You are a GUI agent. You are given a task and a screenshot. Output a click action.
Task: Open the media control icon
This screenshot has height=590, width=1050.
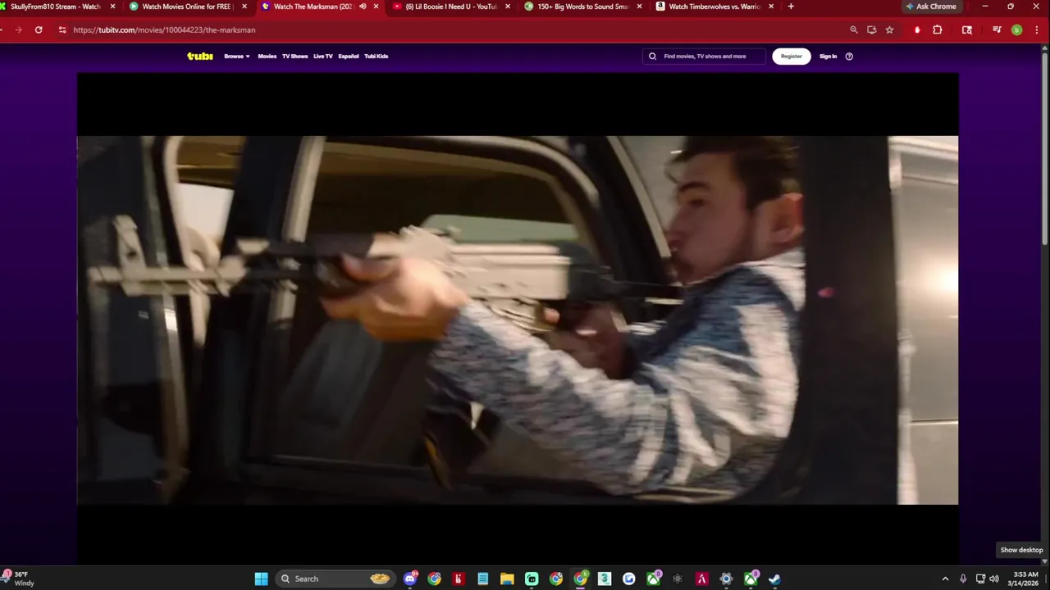click(997, 29)
